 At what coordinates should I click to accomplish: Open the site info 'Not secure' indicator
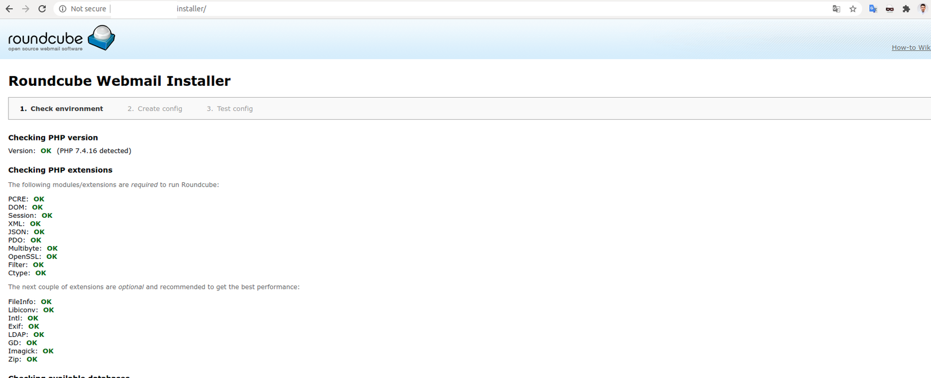pyautogui.click(x=82, y=9)
